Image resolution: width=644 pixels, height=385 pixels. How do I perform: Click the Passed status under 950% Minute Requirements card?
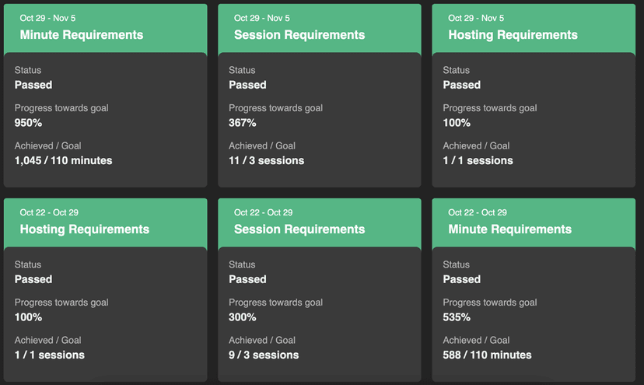[33, 85]
